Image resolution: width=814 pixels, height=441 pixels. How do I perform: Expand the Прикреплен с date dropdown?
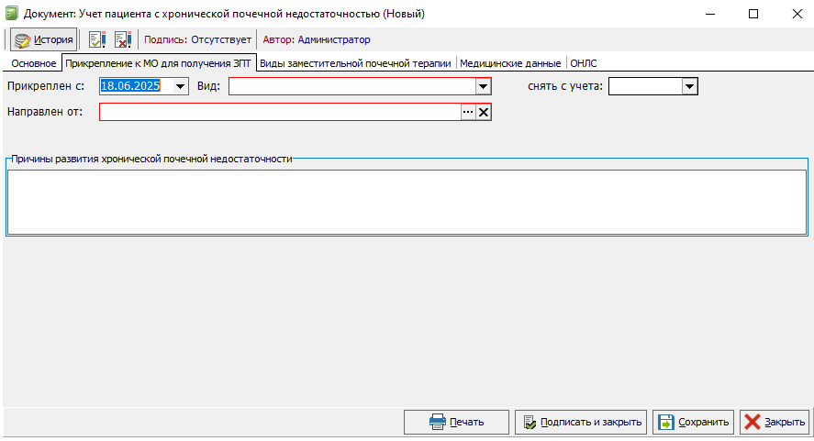pos(180,86)
